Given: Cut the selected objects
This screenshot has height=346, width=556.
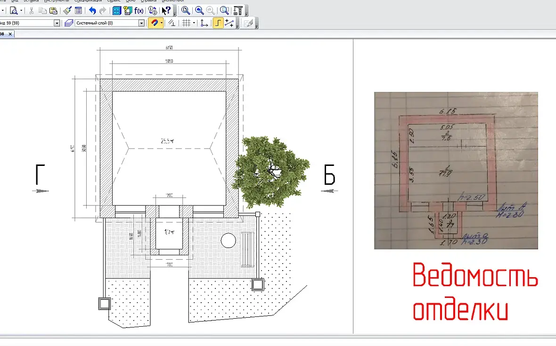Looking at the screenshot, I should point(32,11).
